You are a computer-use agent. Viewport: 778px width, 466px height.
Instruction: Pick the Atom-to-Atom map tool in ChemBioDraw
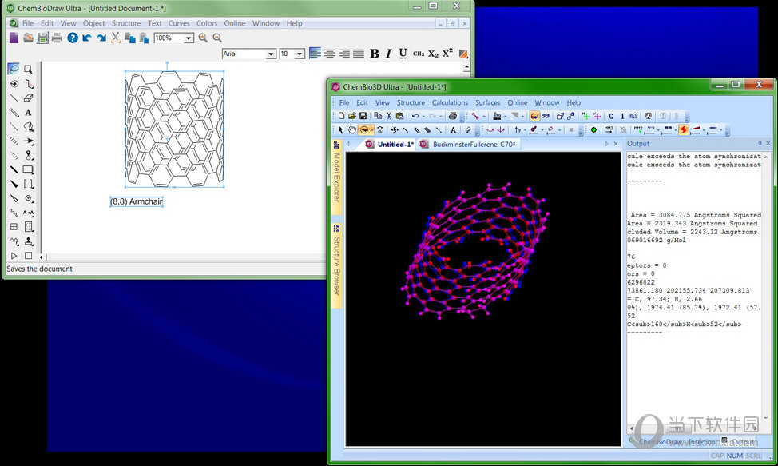[28, 213]
